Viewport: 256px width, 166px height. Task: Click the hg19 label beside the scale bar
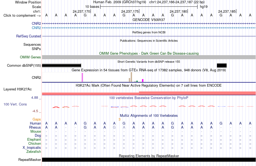[x=204, y=7]
